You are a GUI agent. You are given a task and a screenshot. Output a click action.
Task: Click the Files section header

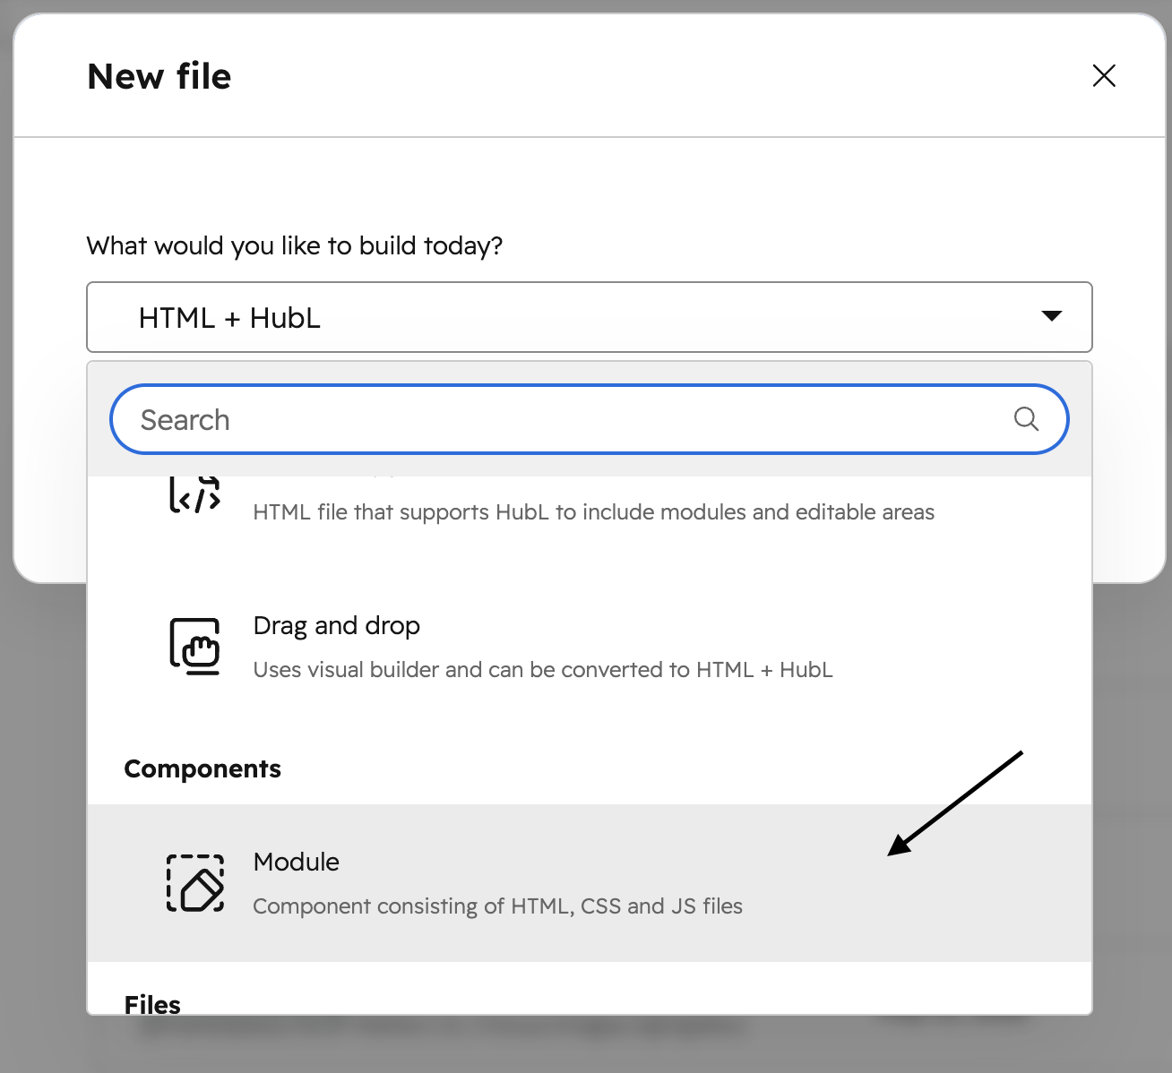pyautogui.click(x=152, y=1004)
